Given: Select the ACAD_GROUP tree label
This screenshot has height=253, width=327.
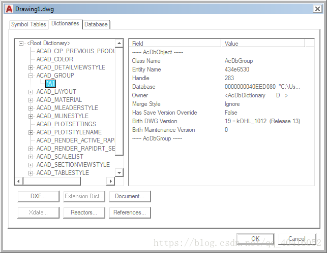Looking at the screenshot, I should pos(55,76).
